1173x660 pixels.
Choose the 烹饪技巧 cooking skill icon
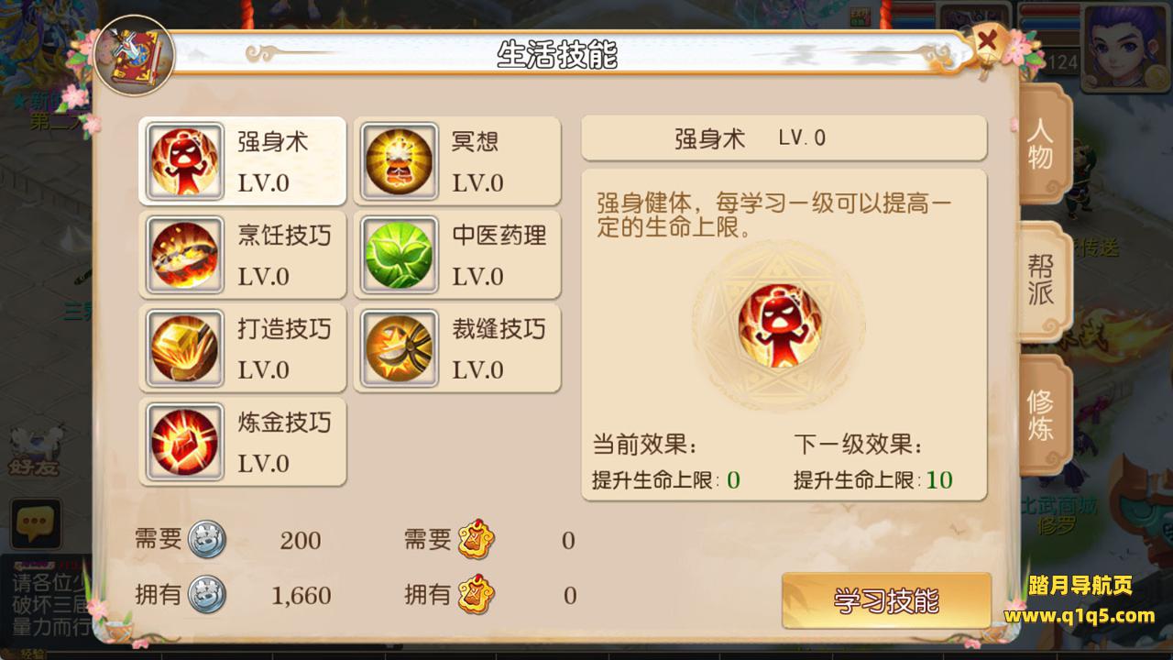click(185, 255)
